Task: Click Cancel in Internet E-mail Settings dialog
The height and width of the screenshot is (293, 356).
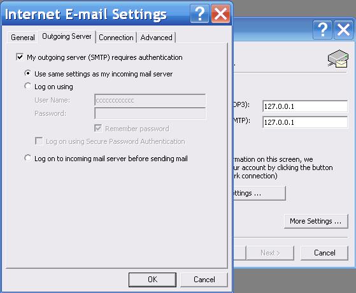Action: tap(204, 280)
